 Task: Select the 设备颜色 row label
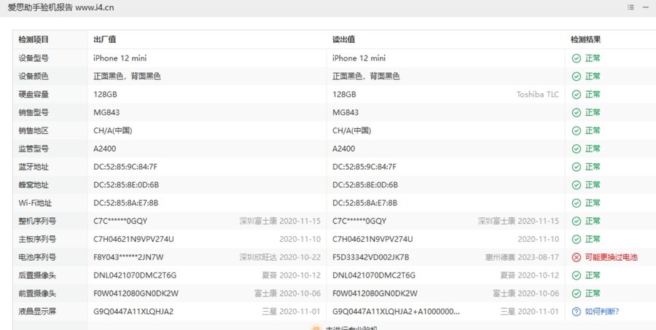click(x=34, y=76)
